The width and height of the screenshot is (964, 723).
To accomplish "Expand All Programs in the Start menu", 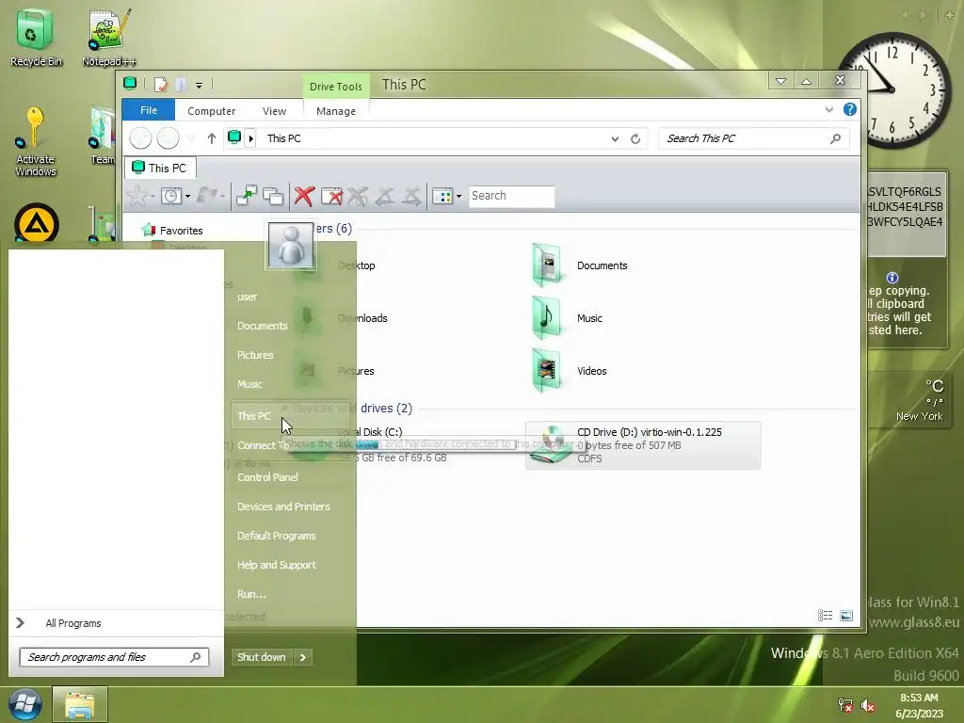I will [116, 623].
